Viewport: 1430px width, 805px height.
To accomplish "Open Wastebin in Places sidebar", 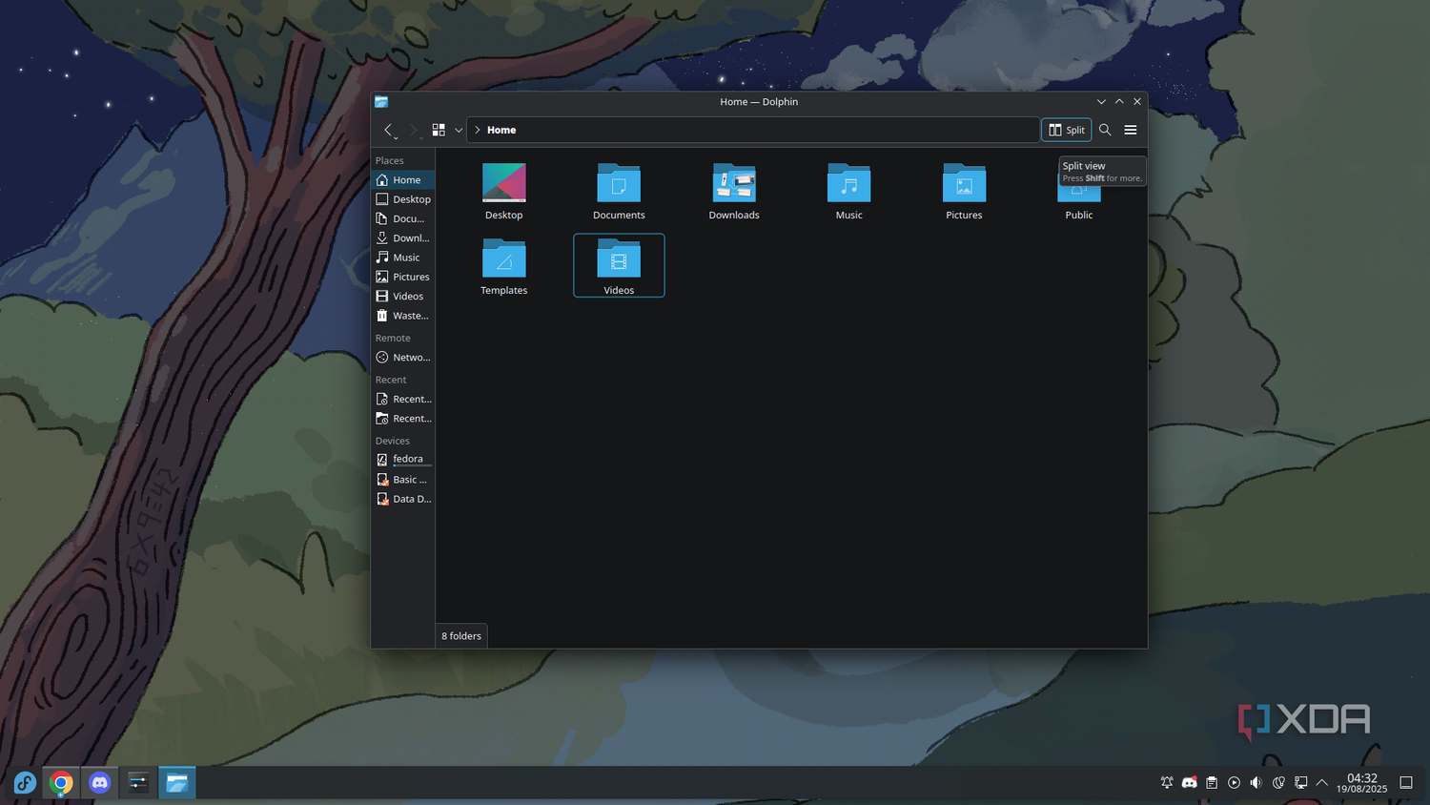I will tap(403, 316).
